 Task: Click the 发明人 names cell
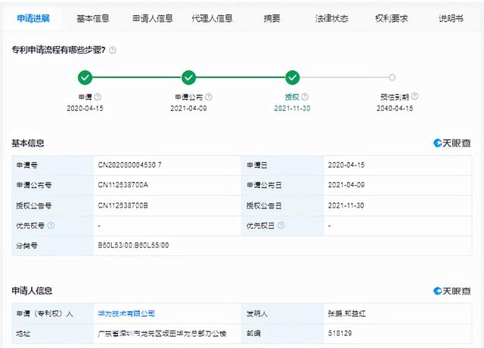[398, 313]
